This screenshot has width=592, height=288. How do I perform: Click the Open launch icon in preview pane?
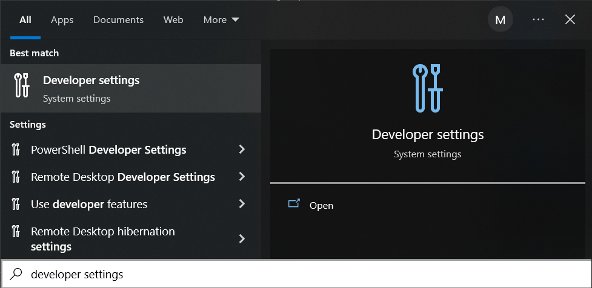(294, 204)
